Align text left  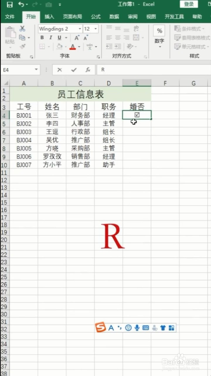pyautogui.click(x=109, y=38)
